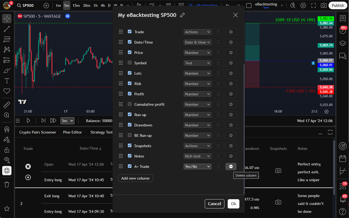The width and height of the screenshot is (349, 218).
Task: Expand the eBacktesting layout dropdown arrow
Action: pyautogui.click(x=282, y=5)
